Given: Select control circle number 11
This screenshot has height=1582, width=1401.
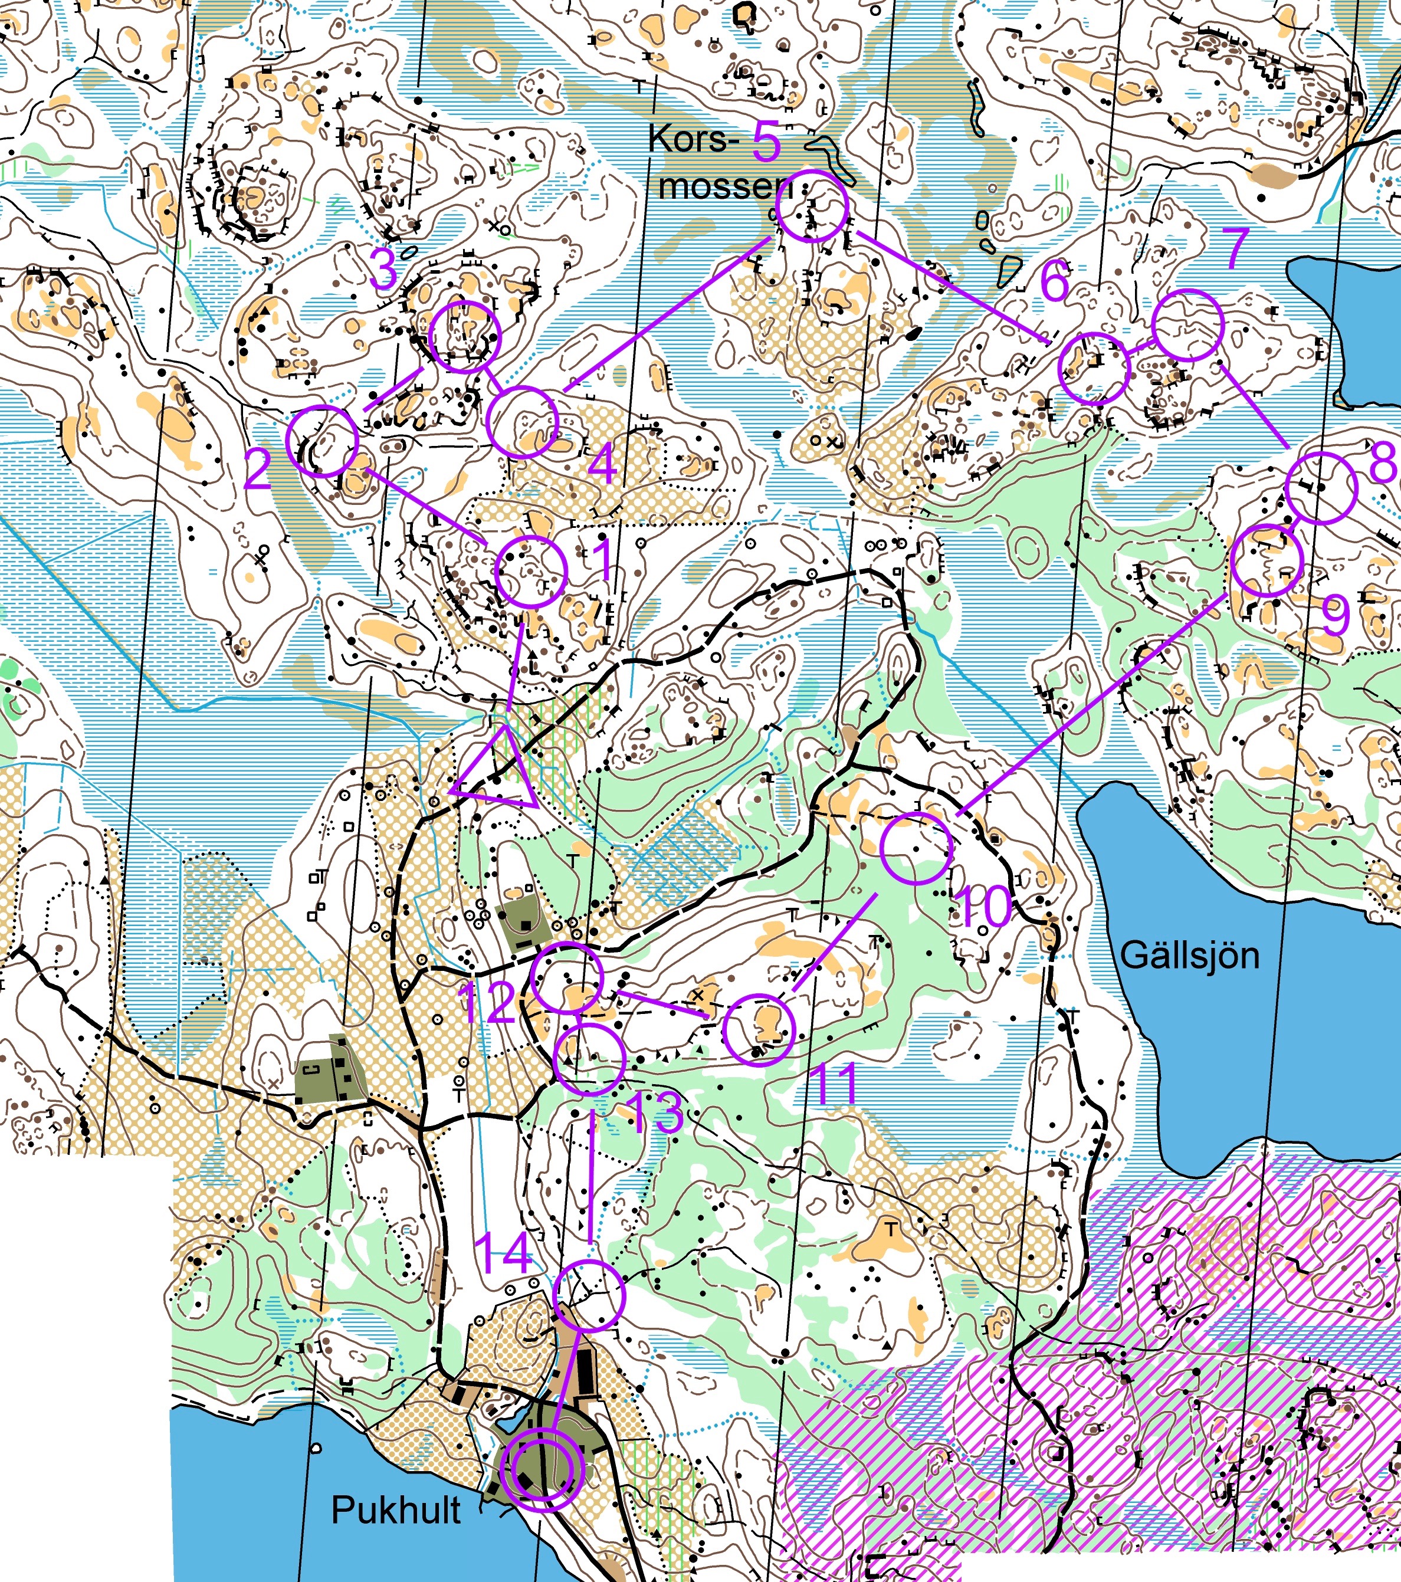Looking at the screenshot, I should click(759, 1030).
